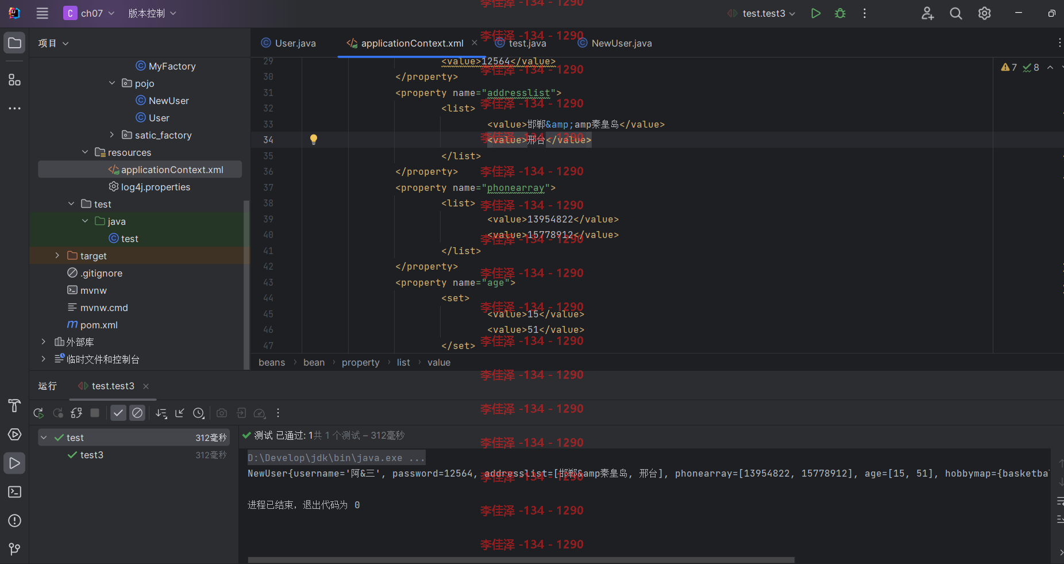Open the Structure tool window icon
1064x564 pixels.
coord(15,80)
